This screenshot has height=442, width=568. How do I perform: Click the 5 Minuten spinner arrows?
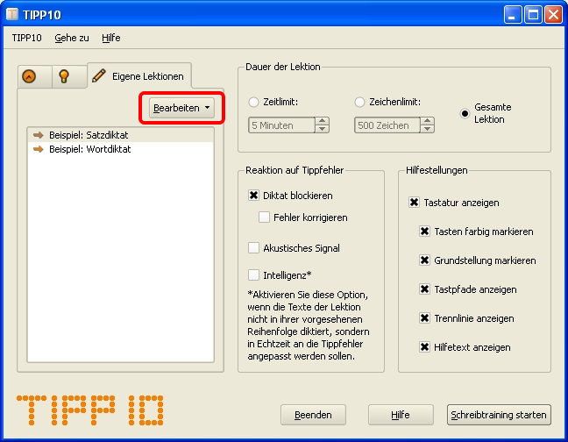(x=322, y=125)
